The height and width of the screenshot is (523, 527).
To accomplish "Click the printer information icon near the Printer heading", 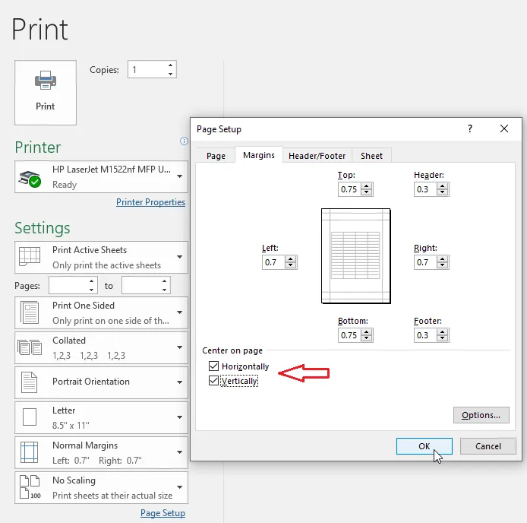I will (x=184, y=141).
